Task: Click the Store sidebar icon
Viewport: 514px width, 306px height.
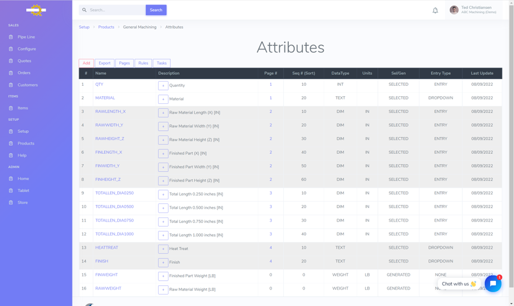Action: click(11, 203)
